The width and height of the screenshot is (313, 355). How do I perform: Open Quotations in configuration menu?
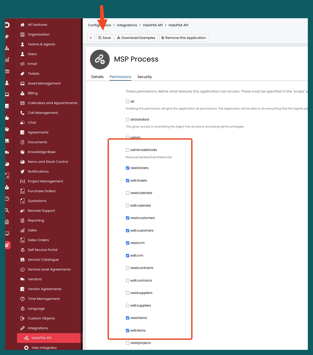[37, 201]
